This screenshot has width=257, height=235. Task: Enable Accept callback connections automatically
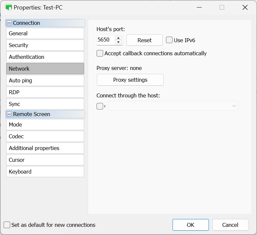100,53
